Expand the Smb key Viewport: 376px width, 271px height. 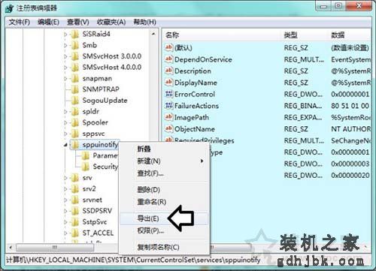tap(65, 46)
